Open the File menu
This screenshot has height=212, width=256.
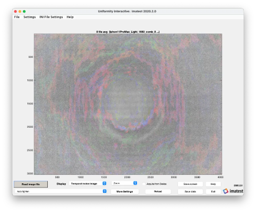(x=17, y=17)
